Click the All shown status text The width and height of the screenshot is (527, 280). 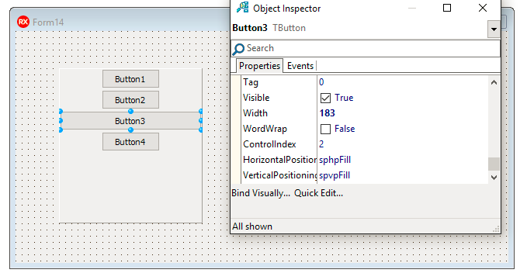tap(252, 226)
